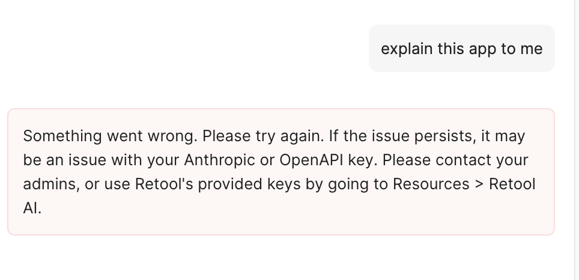Click the "Something went wrong" text

coord(110,136)
